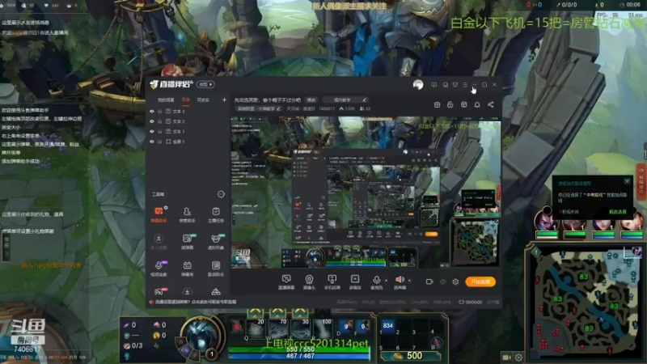The height and width of the screenshot is (364, 647).
Task: Open the 主播任务 streamer tasks tool
Action: tap(215, 214)
